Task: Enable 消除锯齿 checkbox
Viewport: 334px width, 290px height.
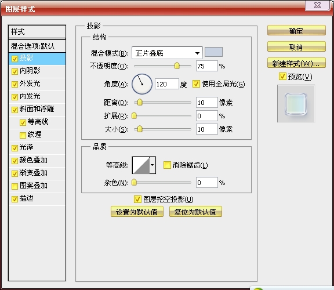Action: pyautogui.click(x=167, y=165)
